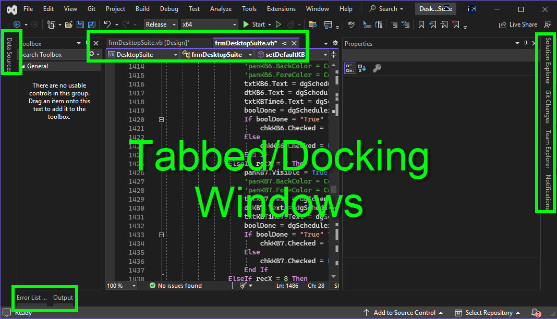Open the Solution Explorer side tab
Viewport: 557px width, 319px height.
(548, 60)
